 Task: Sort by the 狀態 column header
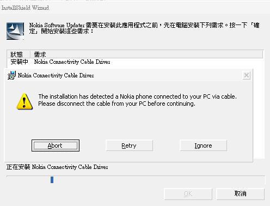19,54
